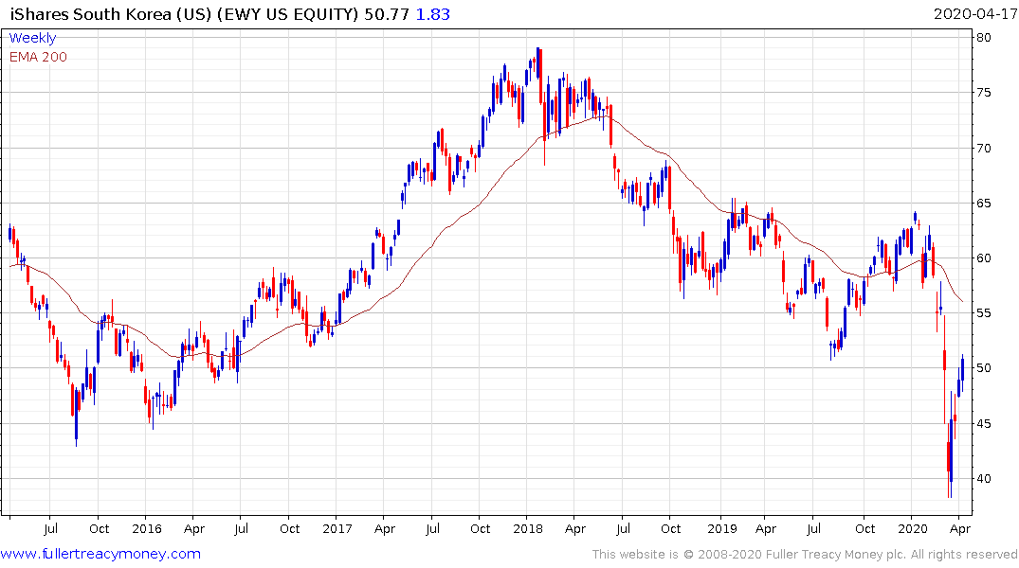This screenshot has width=1019, height=568.
Task: Click the 45 price axis label
Action: (983, 423)
